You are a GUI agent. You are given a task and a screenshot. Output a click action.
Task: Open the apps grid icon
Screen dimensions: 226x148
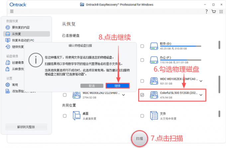pos(221,12)
